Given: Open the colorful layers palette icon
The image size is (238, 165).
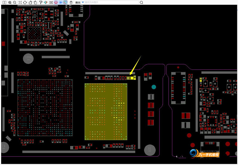Looking at the screenshot, I should pos(46,2).
